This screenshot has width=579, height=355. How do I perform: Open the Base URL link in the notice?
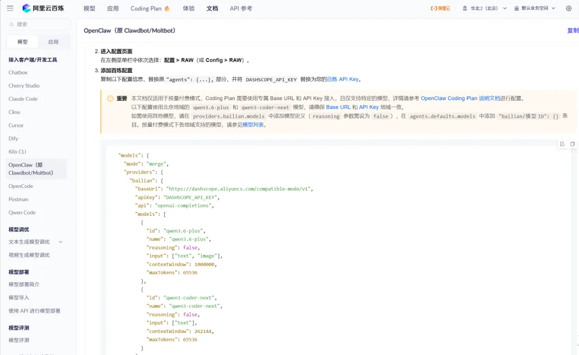(x=338, y=107)
